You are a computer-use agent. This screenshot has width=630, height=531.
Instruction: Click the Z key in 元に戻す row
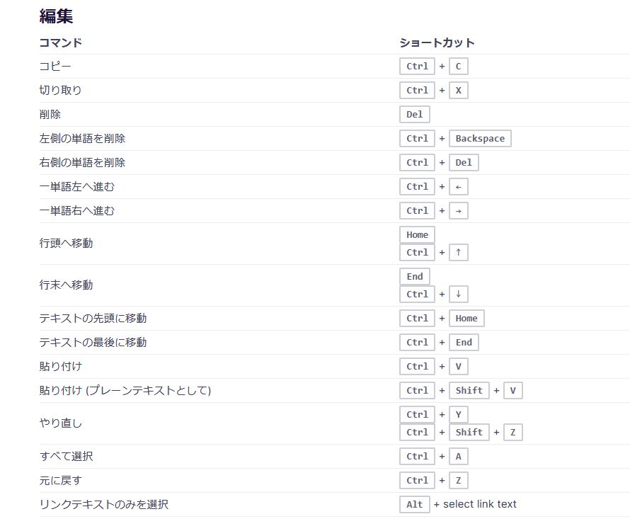[458, 481]
